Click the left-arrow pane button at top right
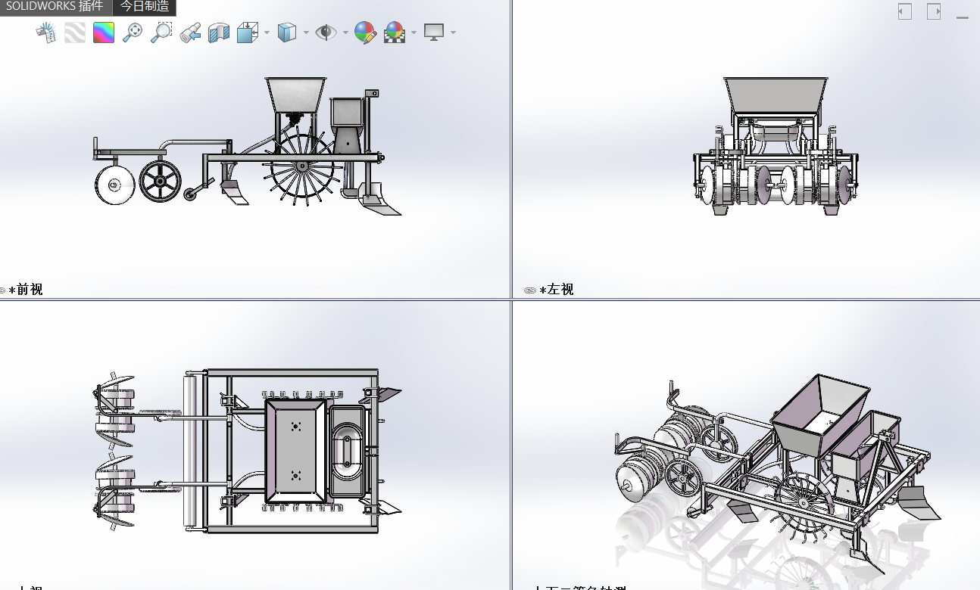Image resolution: width=980 pixels, height=590 pixels. 904,11
